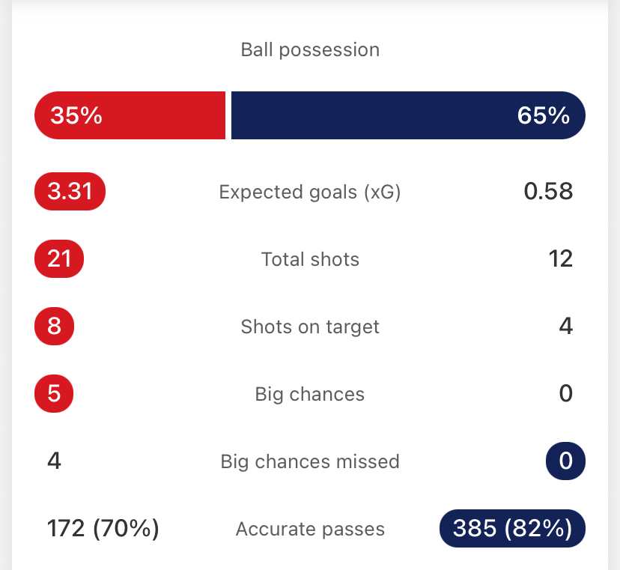620x570 pixels.
Task: Click the 0.58 expected goals value
Action: [x=548, y=192]
